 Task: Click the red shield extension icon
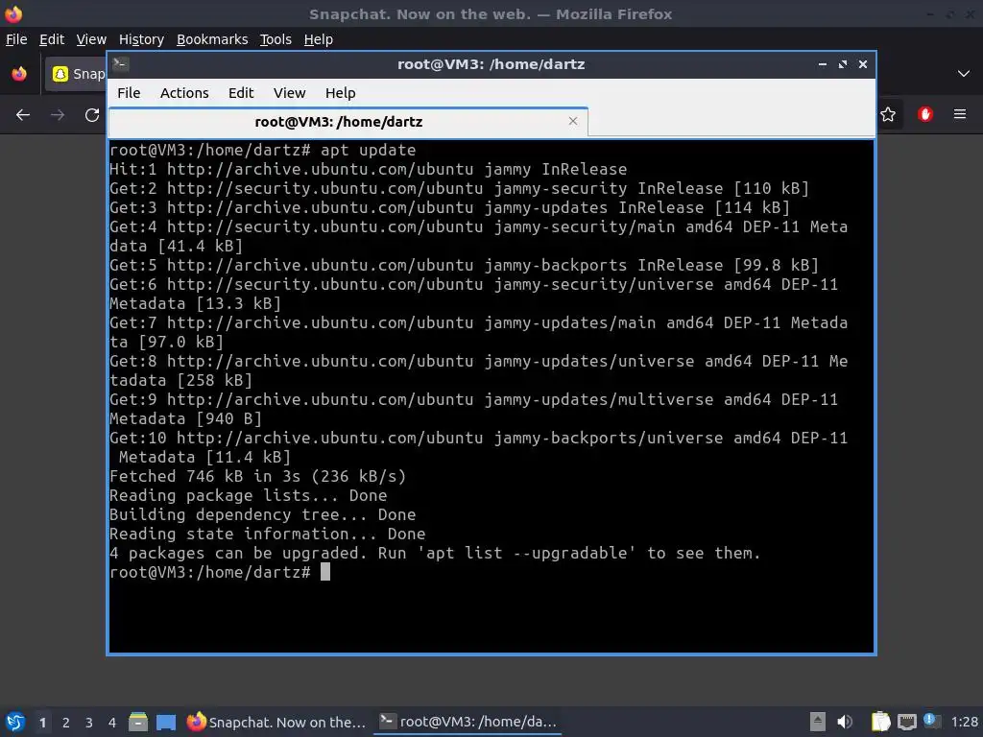pyautogui.click(x=925, y=114)
